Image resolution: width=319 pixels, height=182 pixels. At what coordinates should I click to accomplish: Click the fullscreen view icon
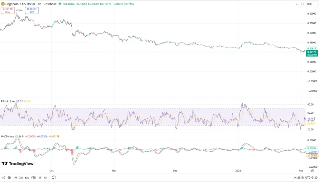coord(302,4)
